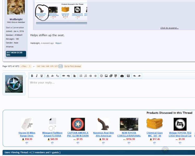Click Wallbright's cat avatar

16,7
